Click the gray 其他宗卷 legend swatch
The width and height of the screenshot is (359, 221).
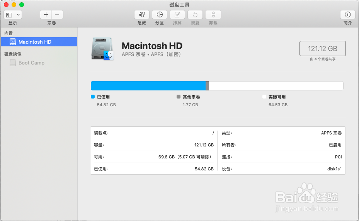pos(179,97)
